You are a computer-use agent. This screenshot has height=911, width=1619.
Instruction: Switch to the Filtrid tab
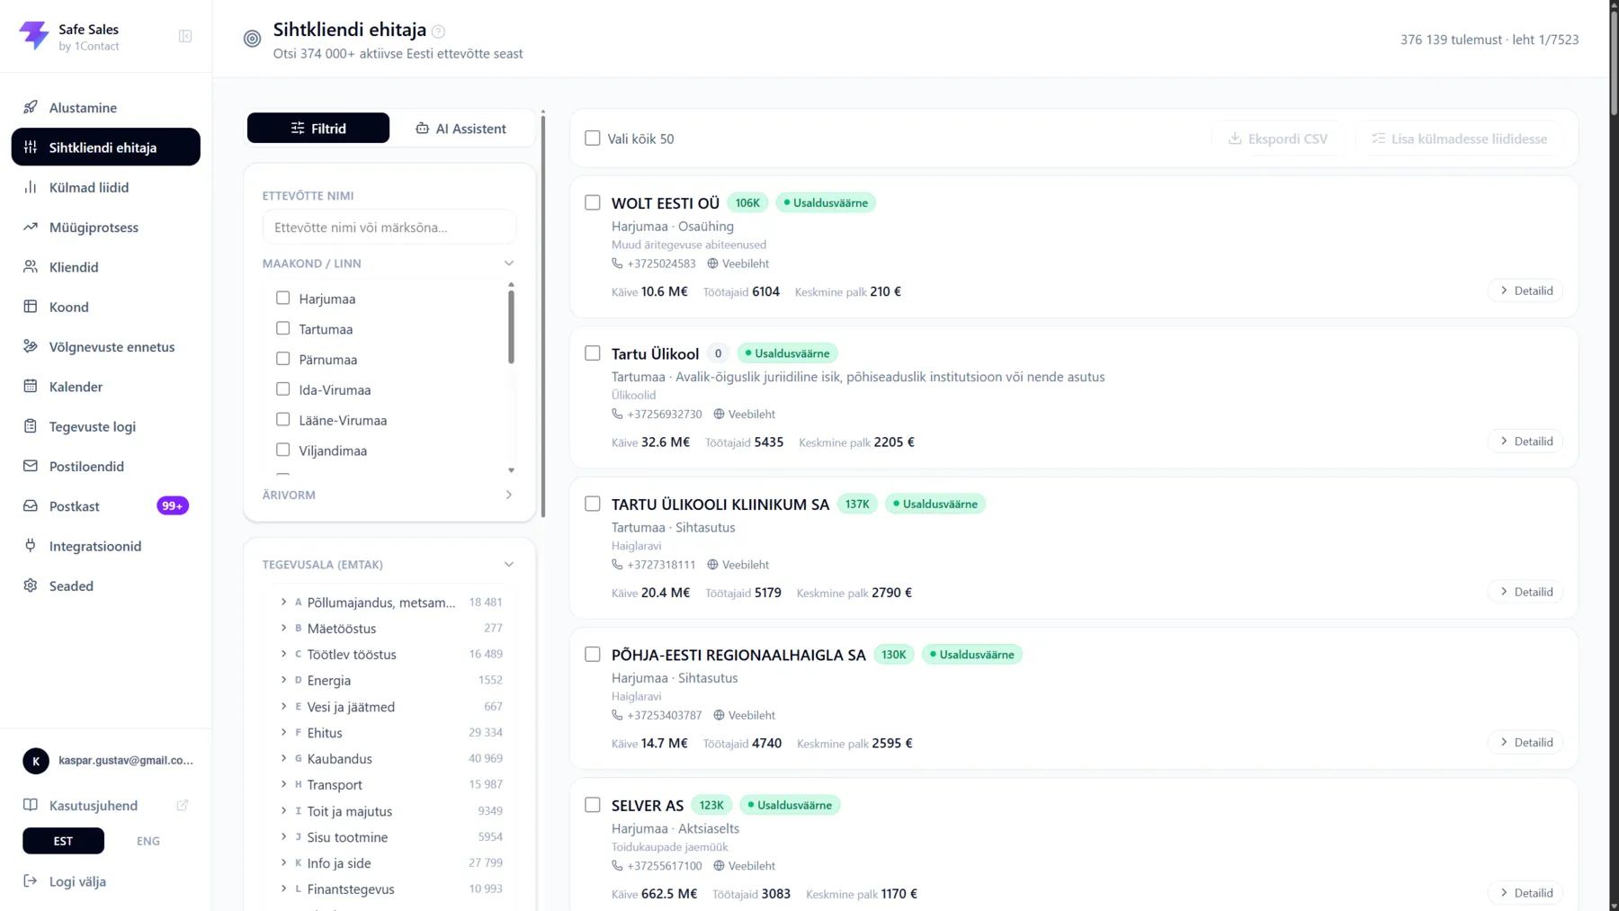(x=318, y=129)
